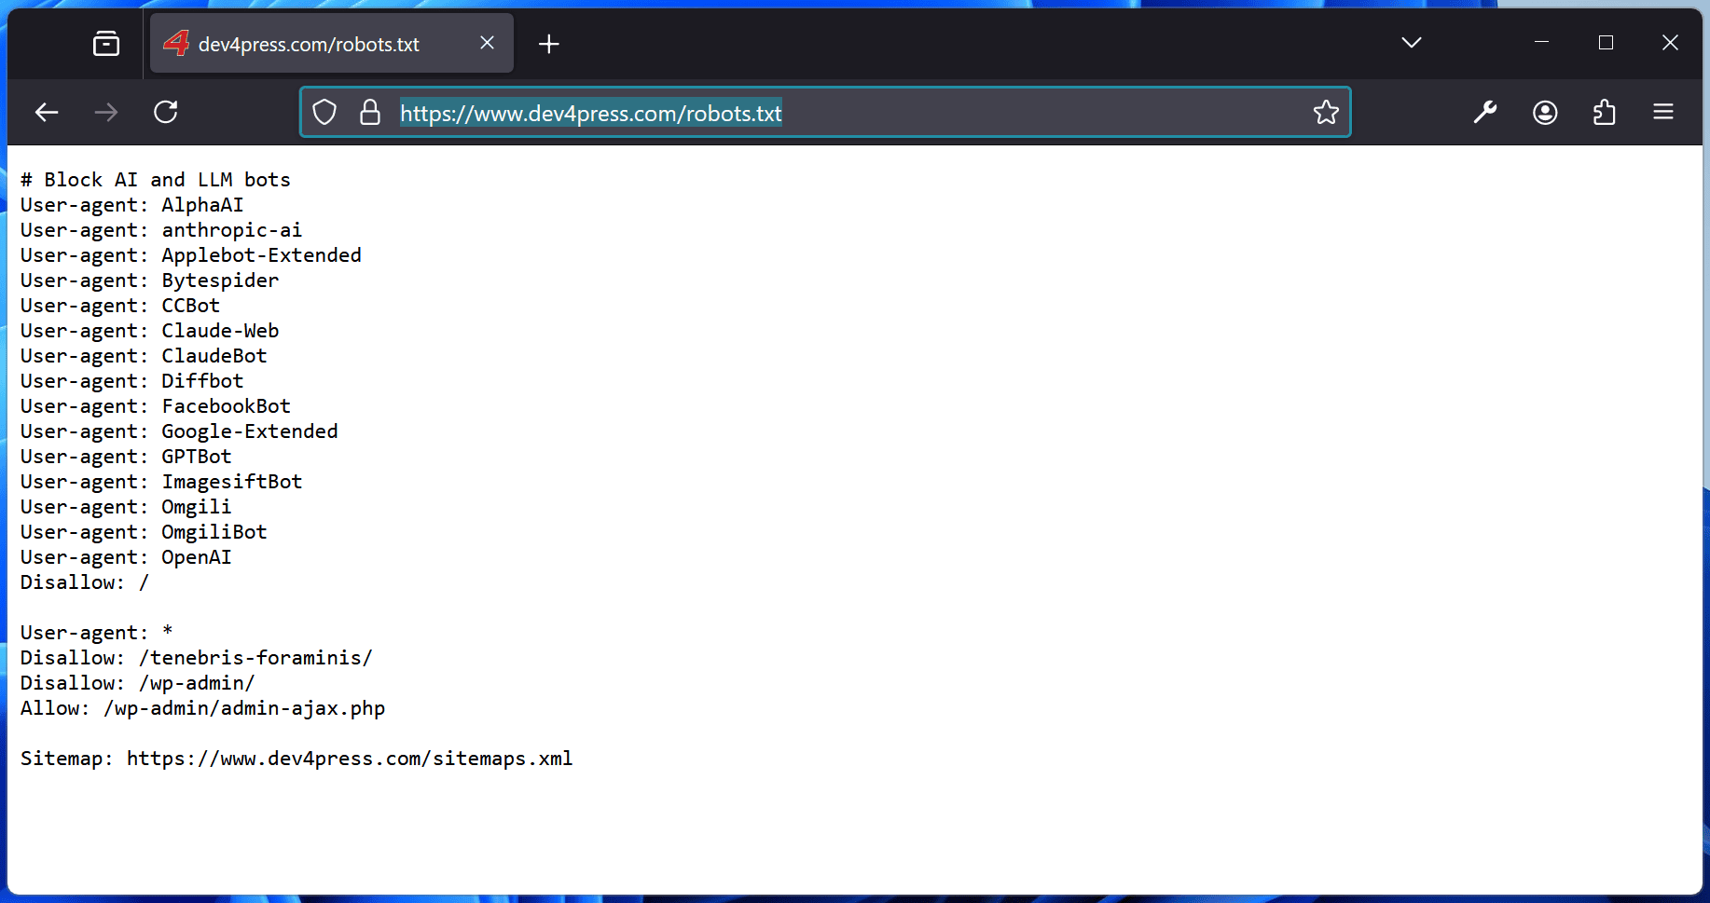Click the 'anthropic-ai' user-agent text
This screenshot has width=1710, height=903.
pos(231,230)
